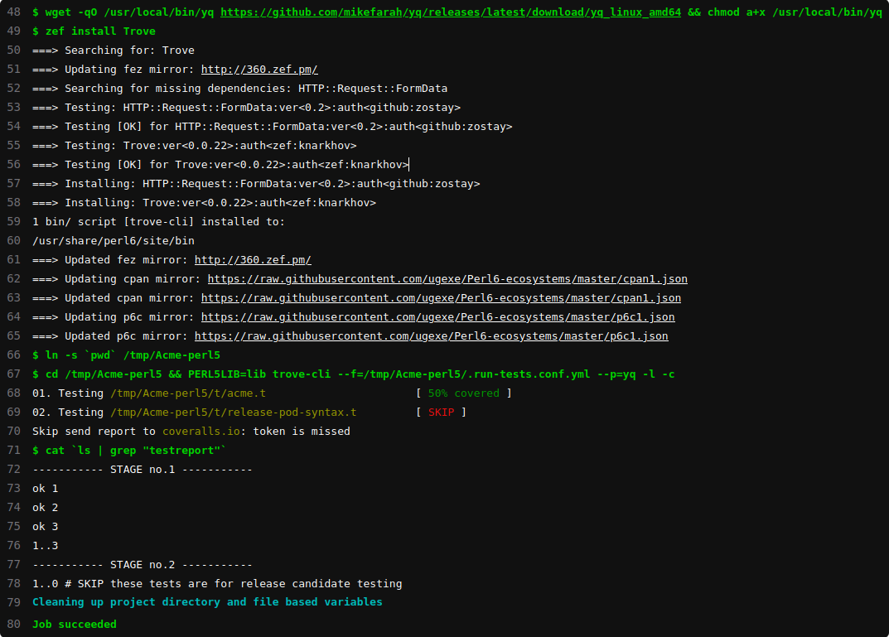Click the /tmp/Acme-perl5/t/release-pod-syntax.t test path
This screenshot has height=637, width=889.
pos(233,413)
